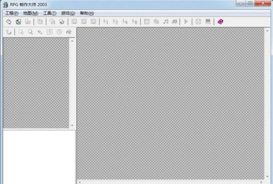Toggle the Full Screen mode icon

click(x=198, y=22)
